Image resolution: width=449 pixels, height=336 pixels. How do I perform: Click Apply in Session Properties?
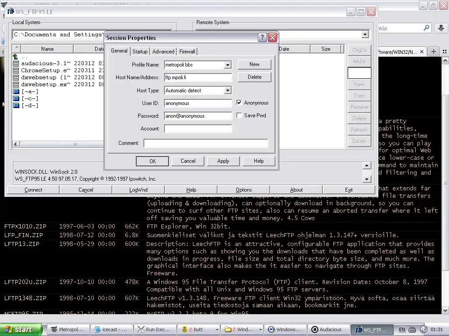[223, 161]
